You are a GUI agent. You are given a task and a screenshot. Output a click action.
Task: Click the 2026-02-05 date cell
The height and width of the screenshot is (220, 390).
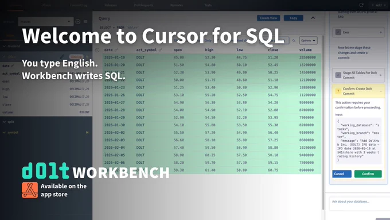coord(114,155)
